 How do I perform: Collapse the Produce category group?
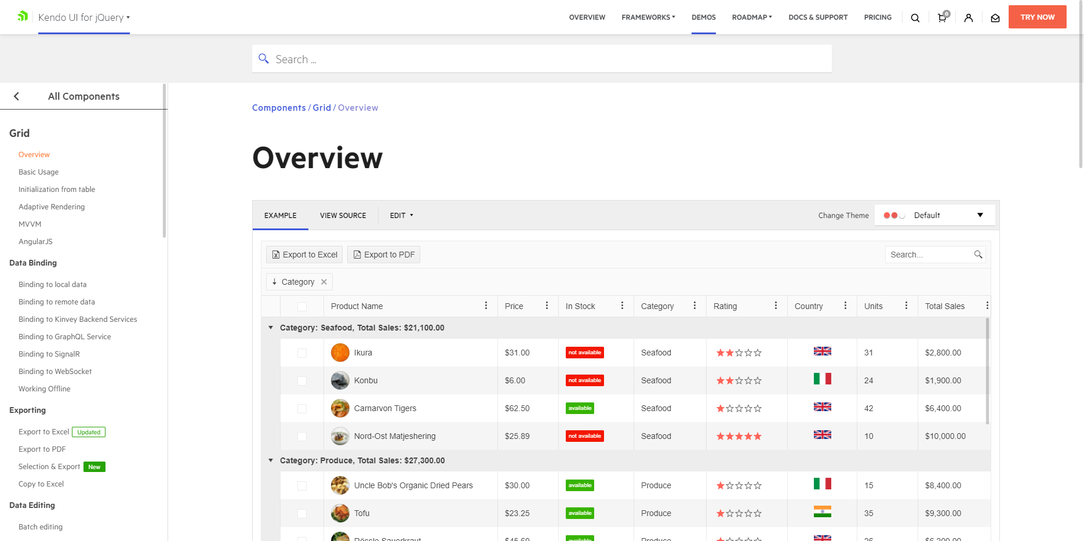(x=271, y=460)
